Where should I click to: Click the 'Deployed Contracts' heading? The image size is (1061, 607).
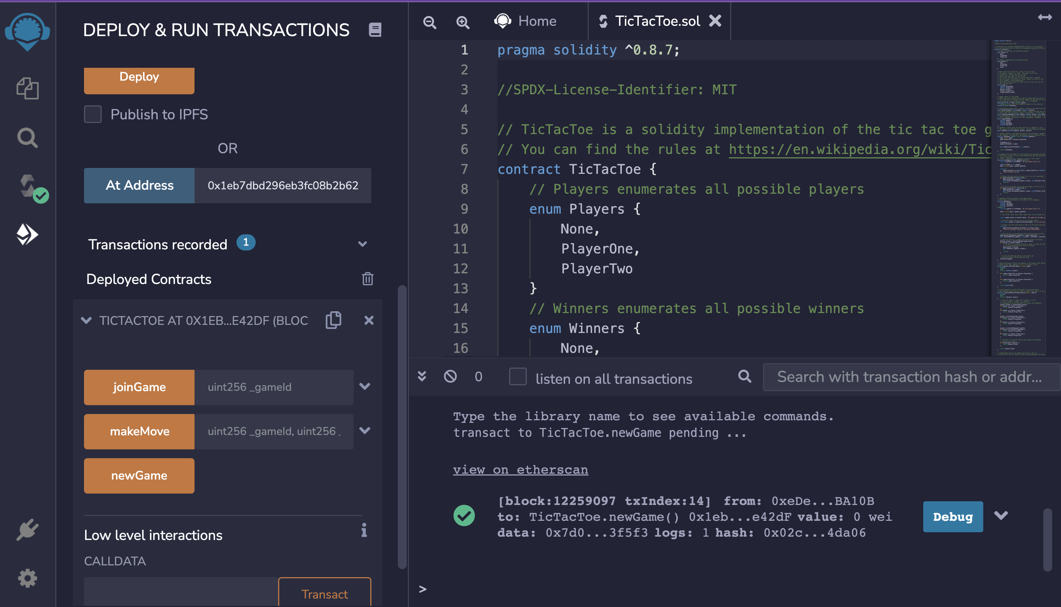[149, 279]
